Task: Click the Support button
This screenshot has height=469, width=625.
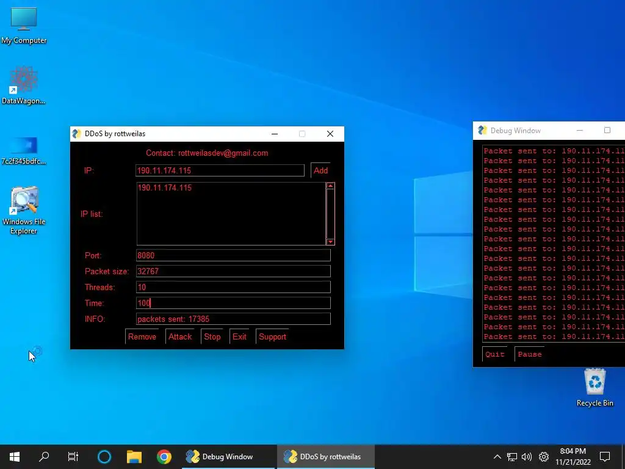Action: (272, 336)
